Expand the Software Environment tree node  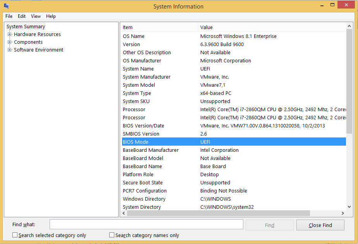click(9, 50)
